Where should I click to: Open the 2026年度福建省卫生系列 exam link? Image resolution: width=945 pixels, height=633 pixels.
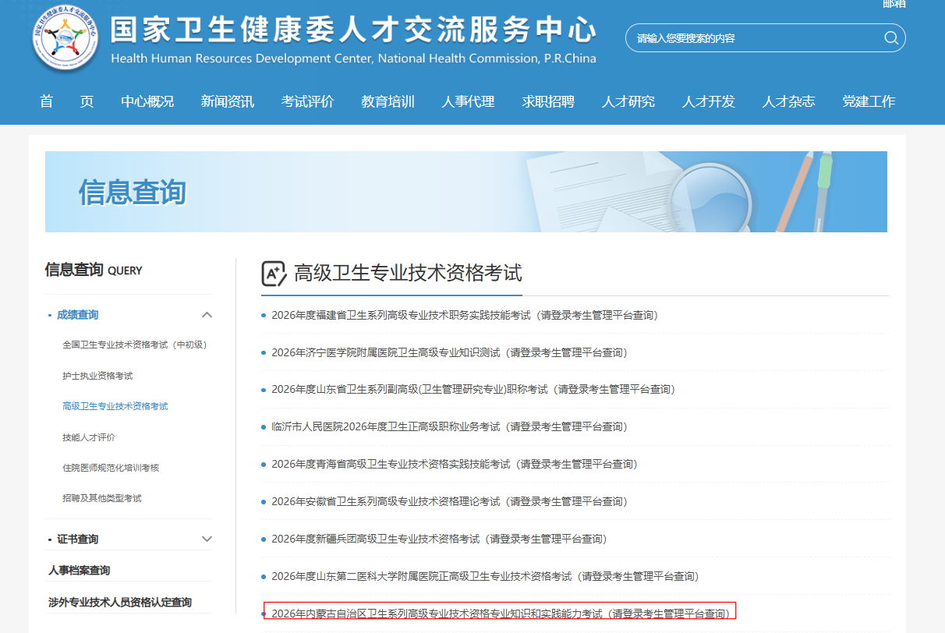pyautogui.click(x=465, y=315)
